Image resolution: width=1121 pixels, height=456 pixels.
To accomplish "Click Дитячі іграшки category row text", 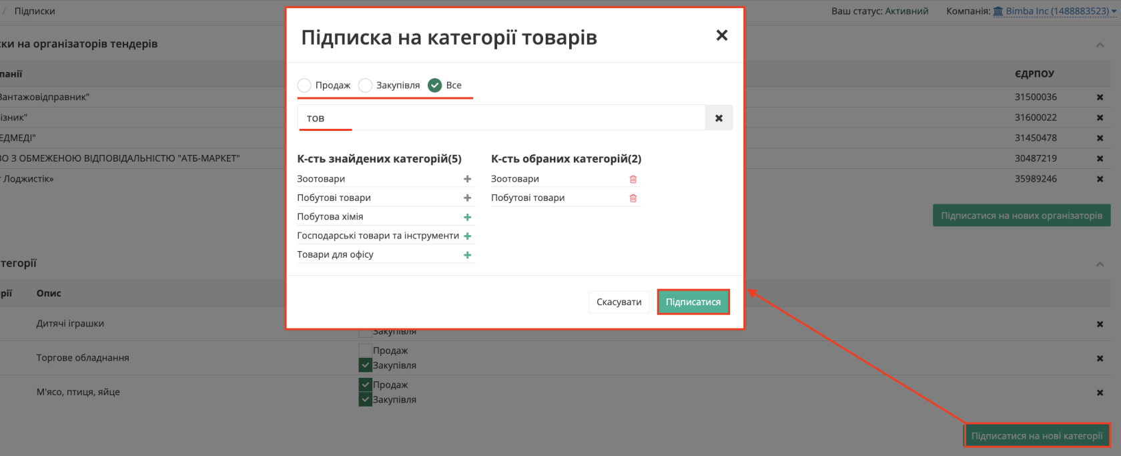I will 70,324.
